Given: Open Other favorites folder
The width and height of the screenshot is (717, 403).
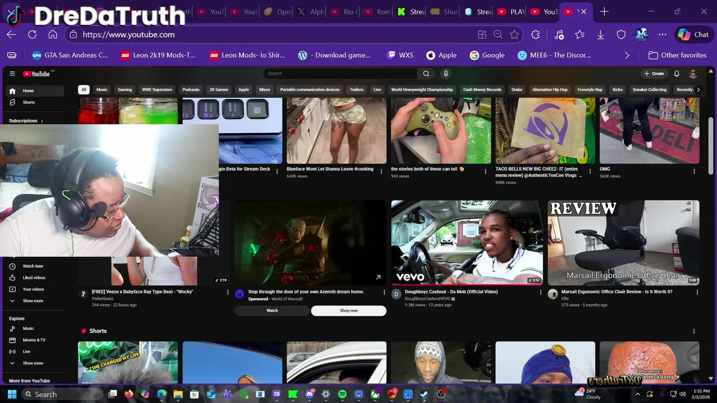Looking at the screenshot, I should 677,55.
